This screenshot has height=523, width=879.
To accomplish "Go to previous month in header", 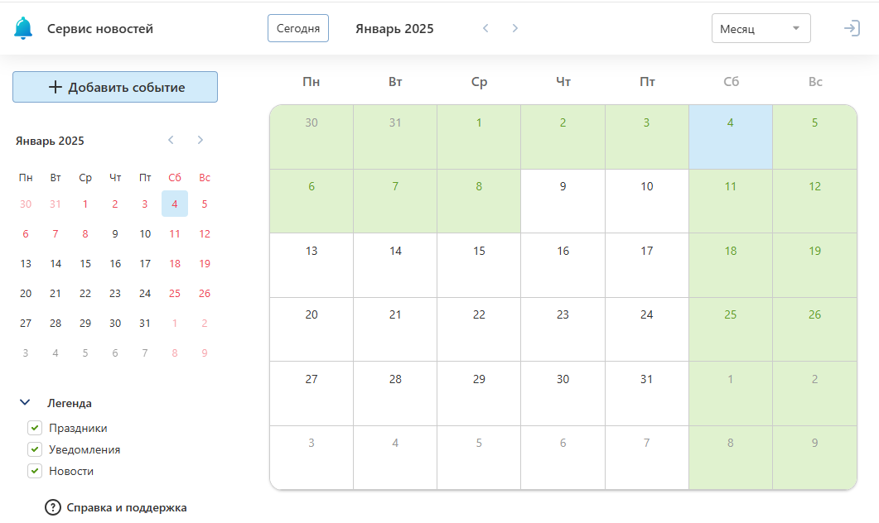I will (485, 28).
